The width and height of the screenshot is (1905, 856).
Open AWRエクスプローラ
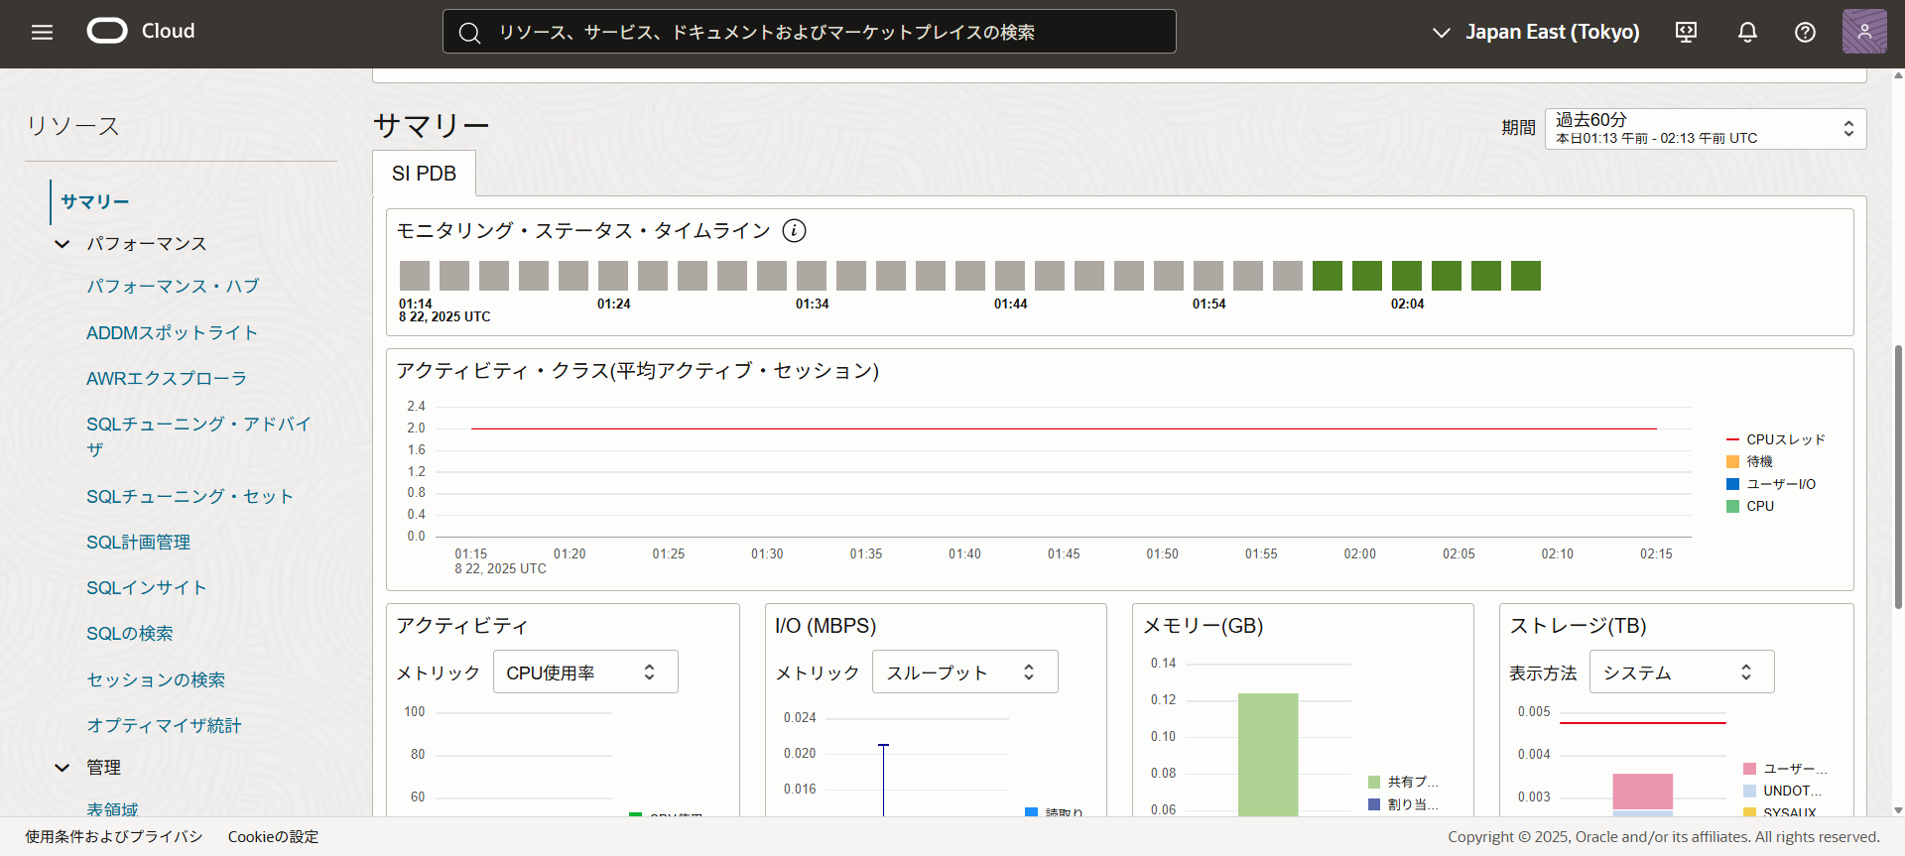[x=167, y=379]
